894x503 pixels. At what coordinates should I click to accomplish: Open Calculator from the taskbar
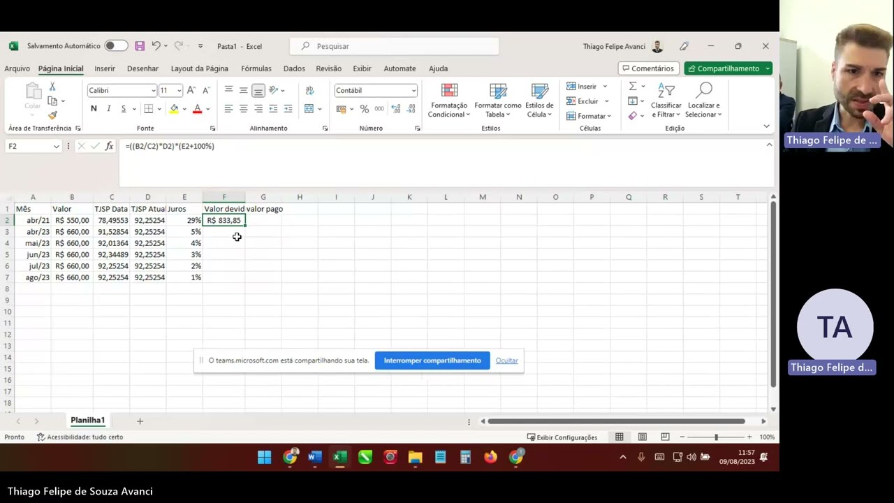(465, 458)
